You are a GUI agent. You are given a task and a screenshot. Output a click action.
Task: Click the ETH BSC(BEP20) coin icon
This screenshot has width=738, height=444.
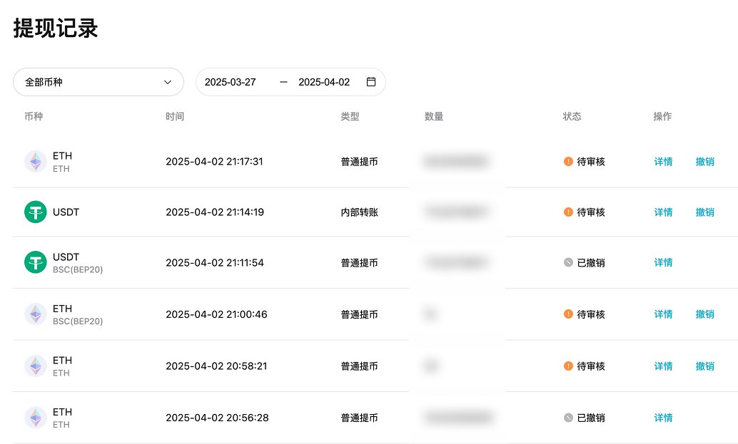pyautogui.click(x=35, y=314)
